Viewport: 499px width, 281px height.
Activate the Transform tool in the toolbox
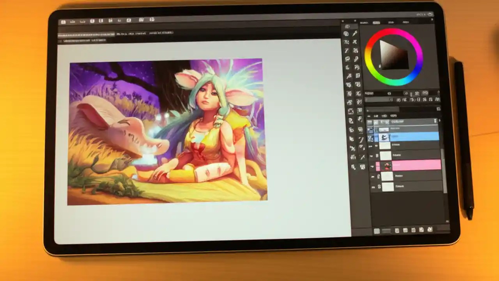tap(348, 33)
